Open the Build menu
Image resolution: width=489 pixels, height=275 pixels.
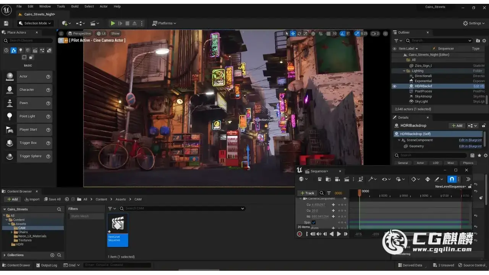pos(75,6)
